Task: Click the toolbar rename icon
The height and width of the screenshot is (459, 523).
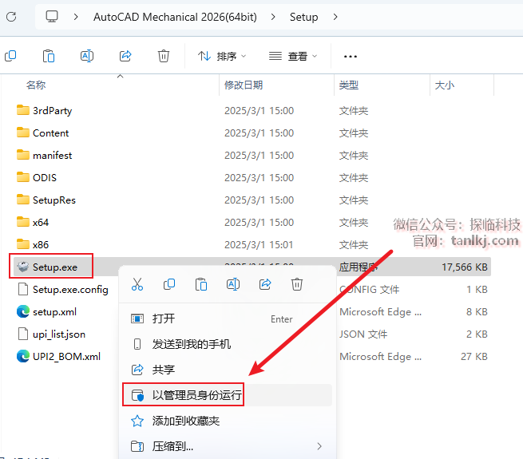Action: 87,56
